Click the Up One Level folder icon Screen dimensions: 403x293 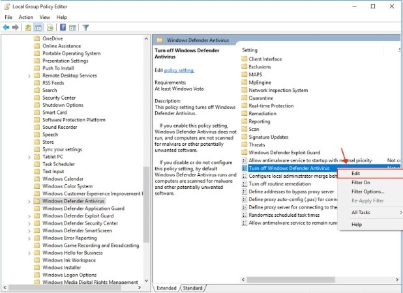pyautogui.click(x=29, y=27)
